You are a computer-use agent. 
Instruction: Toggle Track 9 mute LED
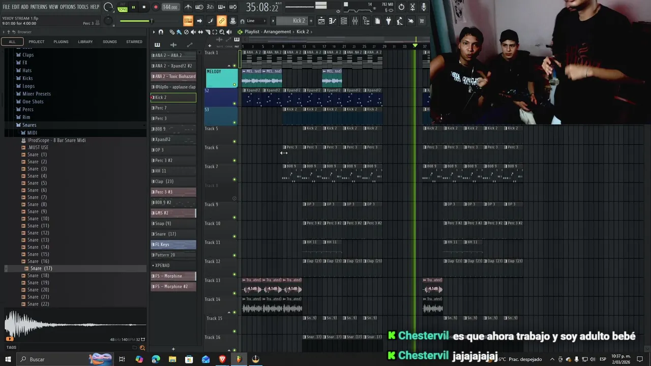(x=234, y=218)
